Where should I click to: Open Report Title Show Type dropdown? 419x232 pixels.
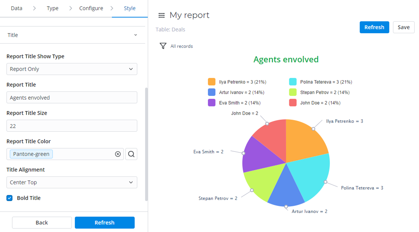pyautogui.click(x=72, y=69)
